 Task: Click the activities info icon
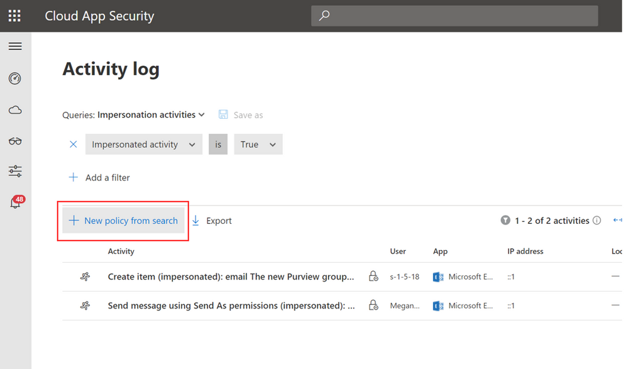[x=597, y=221]
